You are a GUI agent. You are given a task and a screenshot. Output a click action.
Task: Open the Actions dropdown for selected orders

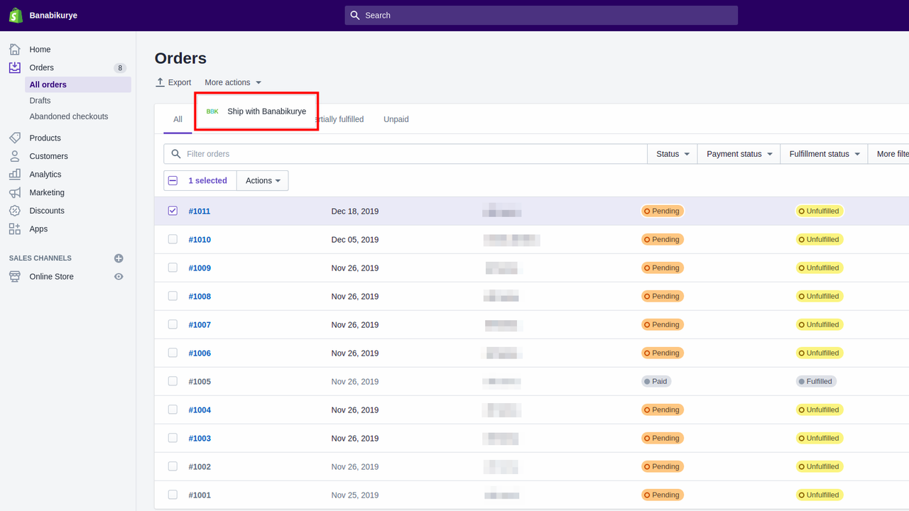pyautogui.click(x=262, y=180)
